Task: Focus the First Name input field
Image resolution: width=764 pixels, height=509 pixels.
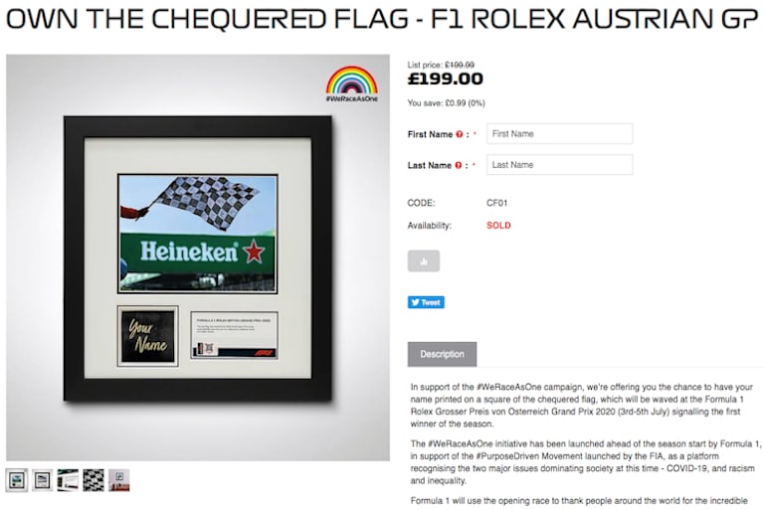Action: [560, 134]
